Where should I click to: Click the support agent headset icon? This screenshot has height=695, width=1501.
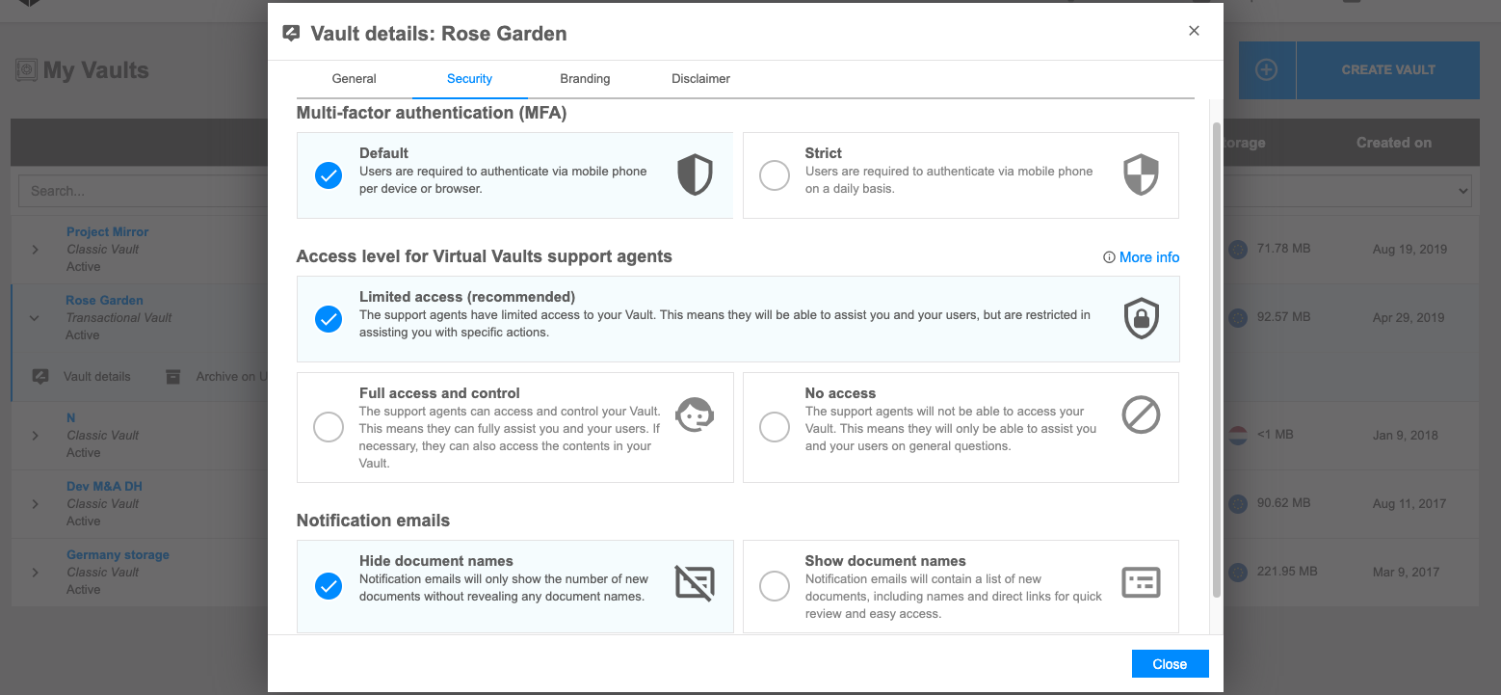point(695,414)
